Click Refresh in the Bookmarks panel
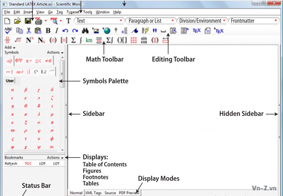This screenshot has height=196, width=283. (x=11, y=164)
